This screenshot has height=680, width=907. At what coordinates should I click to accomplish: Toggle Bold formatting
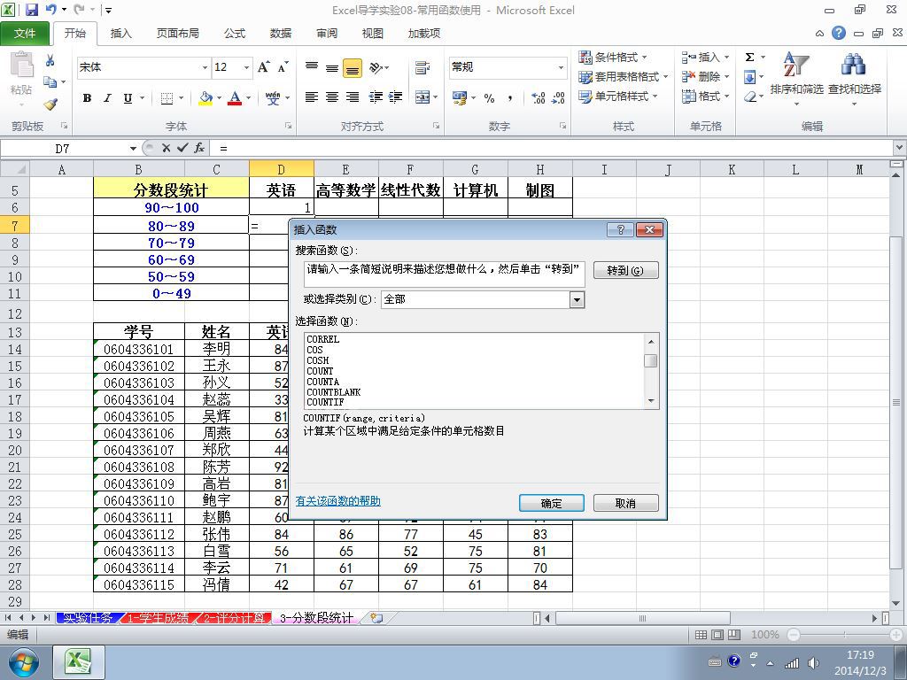pyautogui.click(x=87, y=97)
